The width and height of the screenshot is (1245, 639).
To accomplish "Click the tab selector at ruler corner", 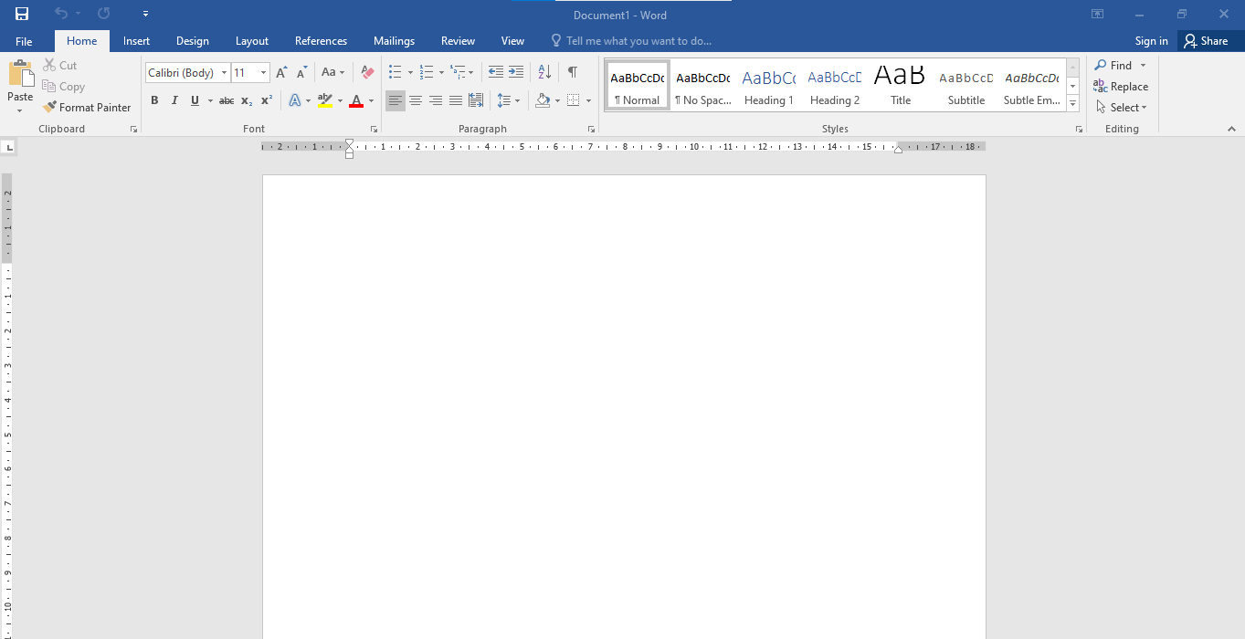I will [x=9, y=146].
